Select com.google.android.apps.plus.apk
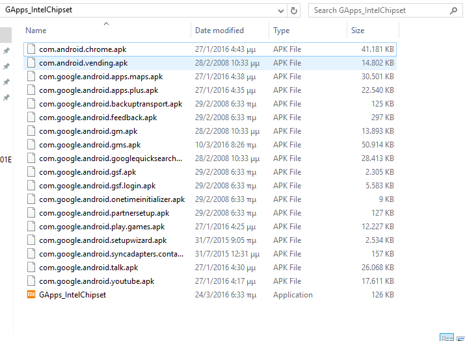The image size is (465, 341). click(x=99, y=90)
